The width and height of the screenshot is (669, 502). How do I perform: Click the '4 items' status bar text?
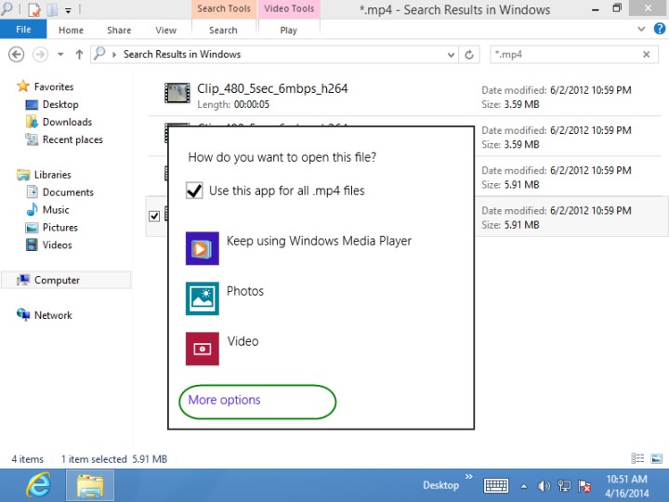27,459
